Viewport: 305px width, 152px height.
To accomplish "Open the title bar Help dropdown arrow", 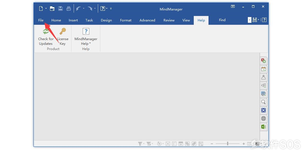I will 107,8.
